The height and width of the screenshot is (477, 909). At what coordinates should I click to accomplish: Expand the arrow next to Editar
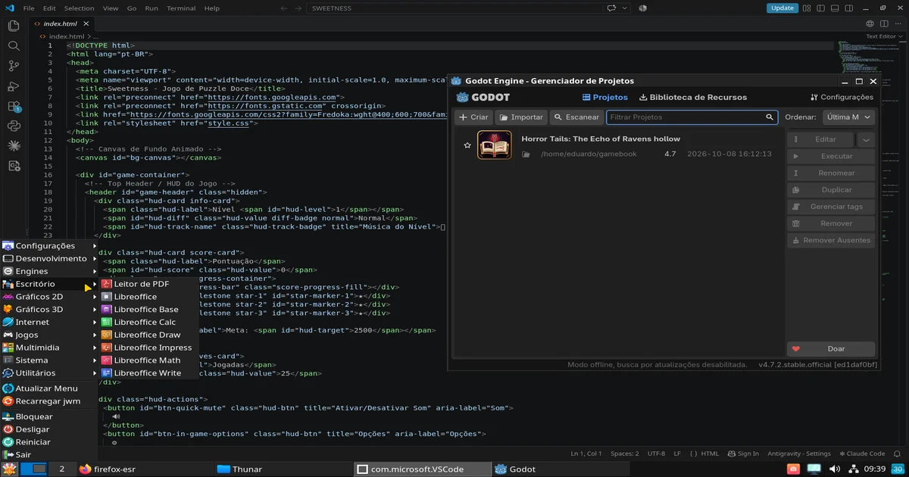[x=866, y=139]
